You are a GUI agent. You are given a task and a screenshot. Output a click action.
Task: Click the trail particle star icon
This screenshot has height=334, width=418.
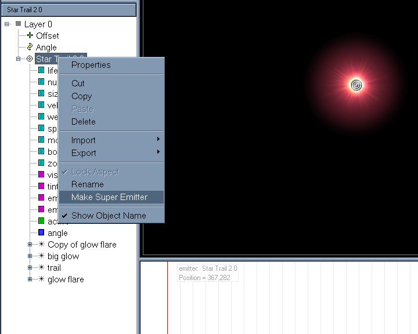41,268
